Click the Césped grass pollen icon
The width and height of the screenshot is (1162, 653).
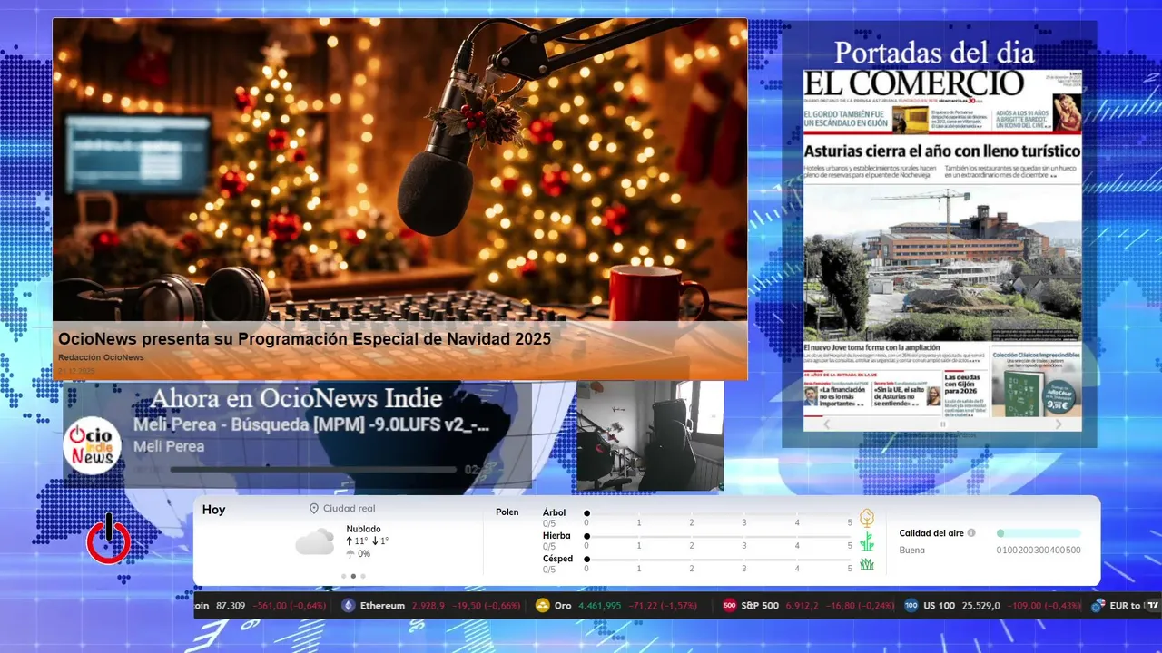[x=867, y=564]
